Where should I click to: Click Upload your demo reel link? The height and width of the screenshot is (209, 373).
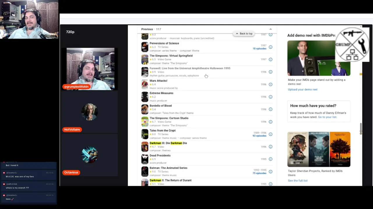coord(302,89)
